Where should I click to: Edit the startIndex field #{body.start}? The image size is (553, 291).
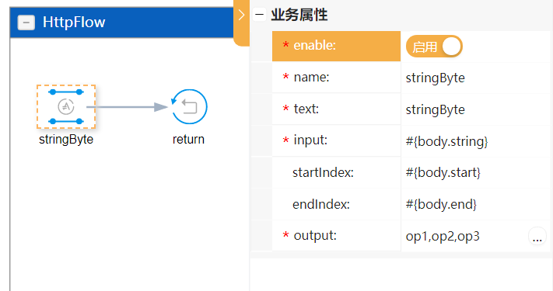475,172
